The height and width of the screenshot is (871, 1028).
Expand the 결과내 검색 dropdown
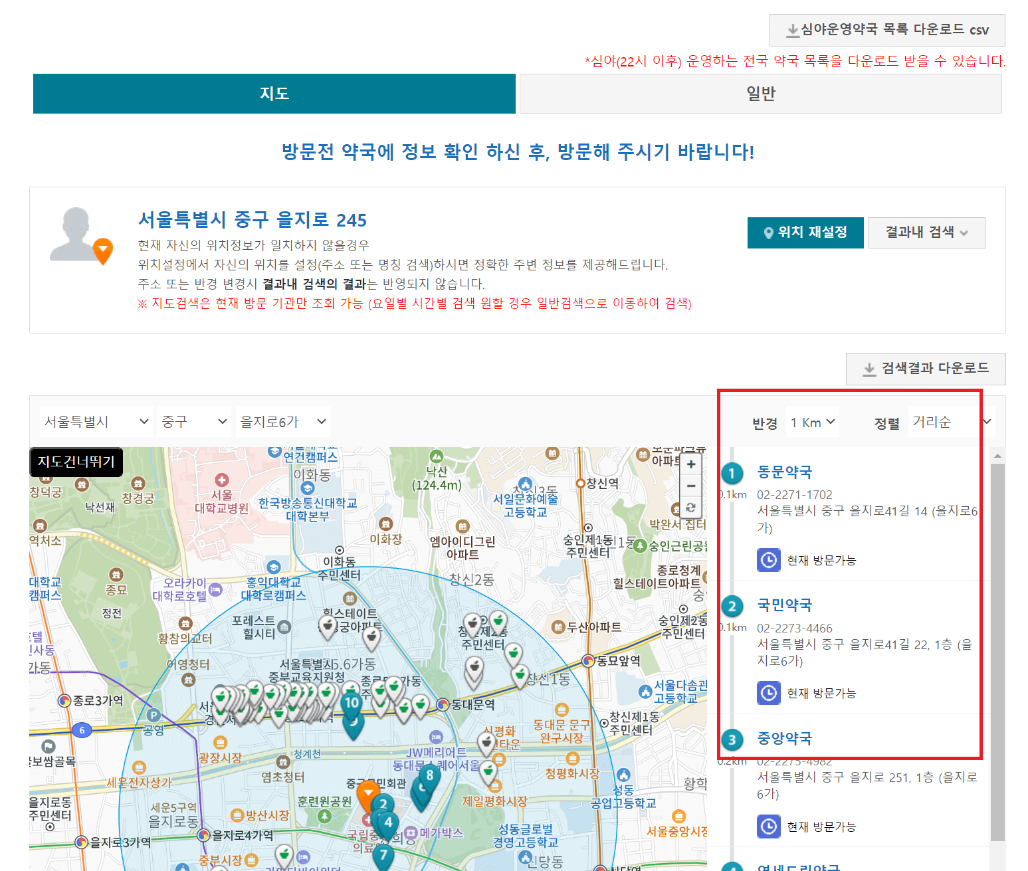[926, 233]
